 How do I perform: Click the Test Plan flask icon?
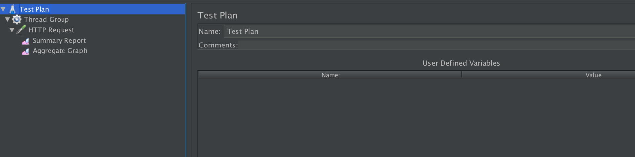coord(13,9)
